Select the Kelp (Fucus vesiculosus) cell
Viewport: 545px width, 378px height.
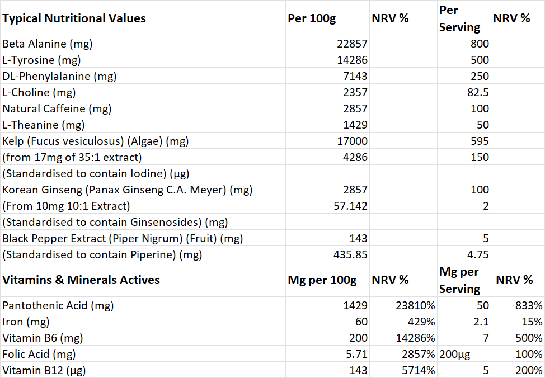coord(143,141)
